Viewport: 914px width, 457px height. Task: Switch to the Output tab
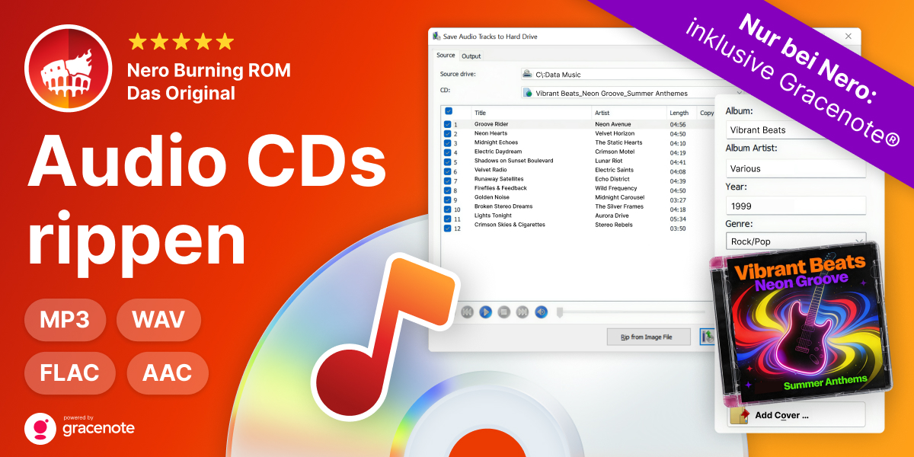tap(471, 56)
